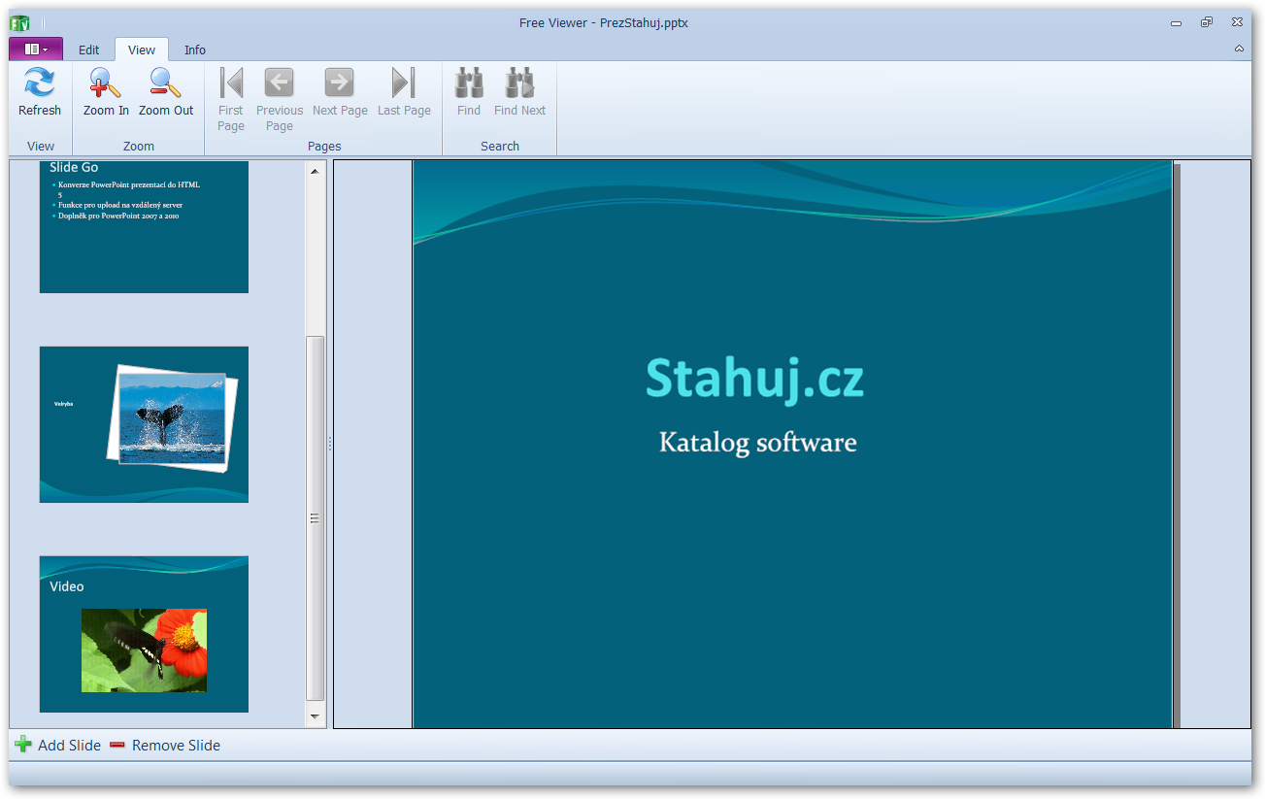Image resolution: width=1265 pixels, height=799 pixels.
Task: Click the Katalog software subtitle
Action: tap(758, 443)
